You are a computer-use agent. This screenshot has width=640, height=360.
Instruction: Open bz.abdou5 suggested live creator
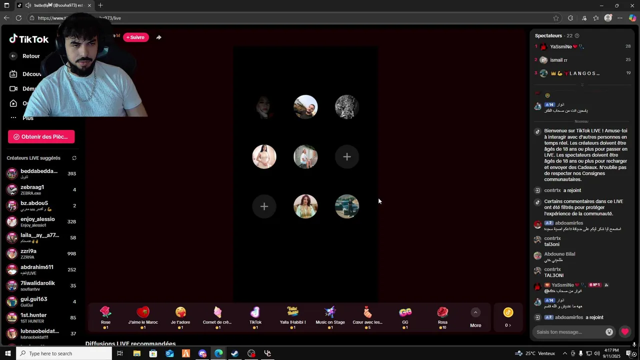pos(42,205)
